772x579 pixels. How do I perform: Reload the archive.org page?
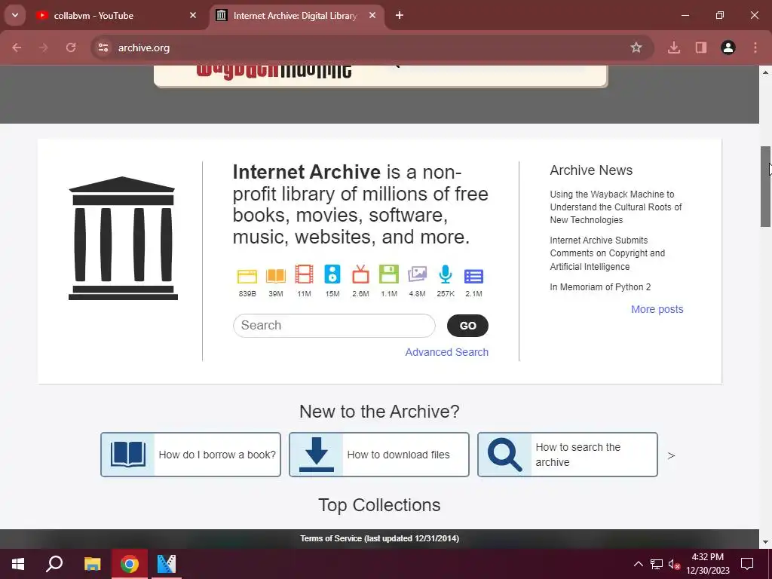pyautogui.click(x=71, y=47)
